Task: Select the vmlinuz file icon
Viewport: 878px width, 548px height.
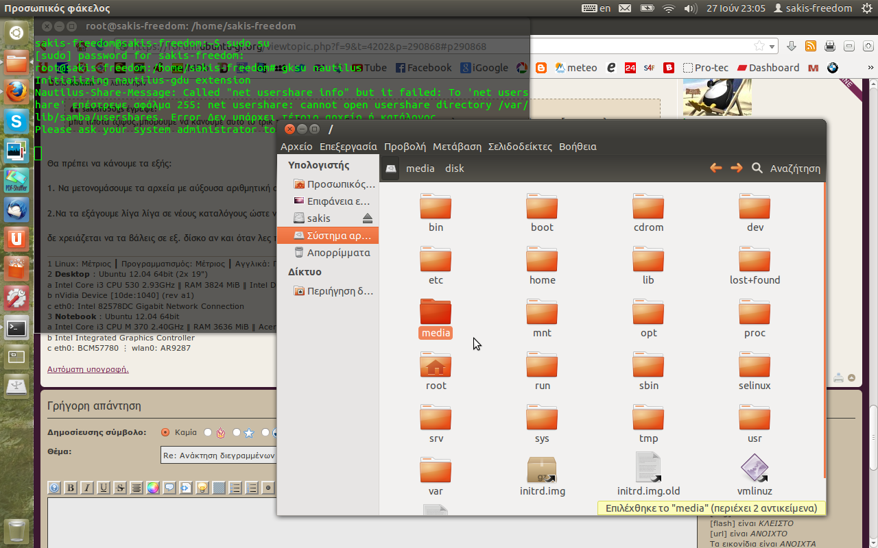Action: pos(755,471)
